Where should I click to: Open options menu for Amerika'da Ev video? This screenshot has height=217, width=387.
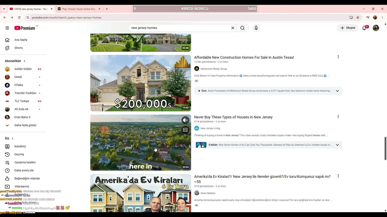338,176
